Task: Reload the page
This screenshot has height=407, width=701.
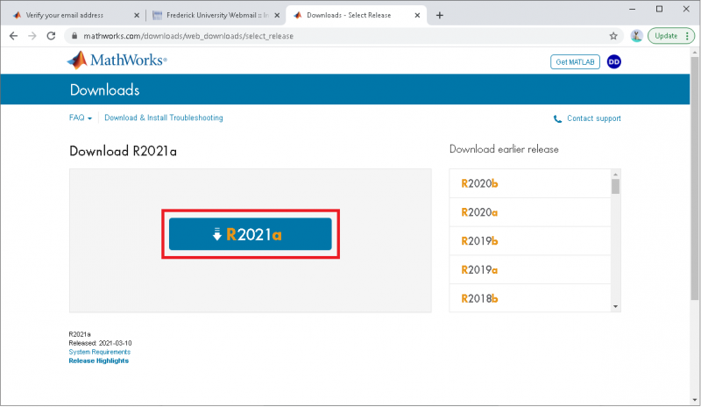Action: pyautogui.click(x=52, y=36)
